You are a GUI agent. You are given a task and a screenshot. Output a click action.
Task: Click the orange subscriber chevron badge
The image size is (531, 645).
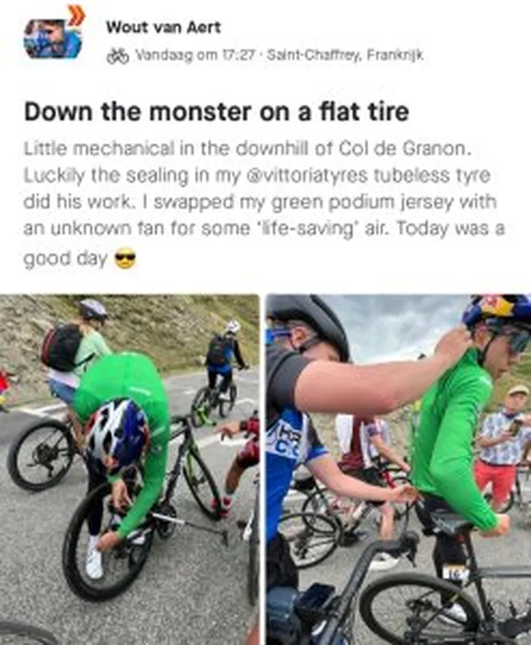tap(77, 16)
